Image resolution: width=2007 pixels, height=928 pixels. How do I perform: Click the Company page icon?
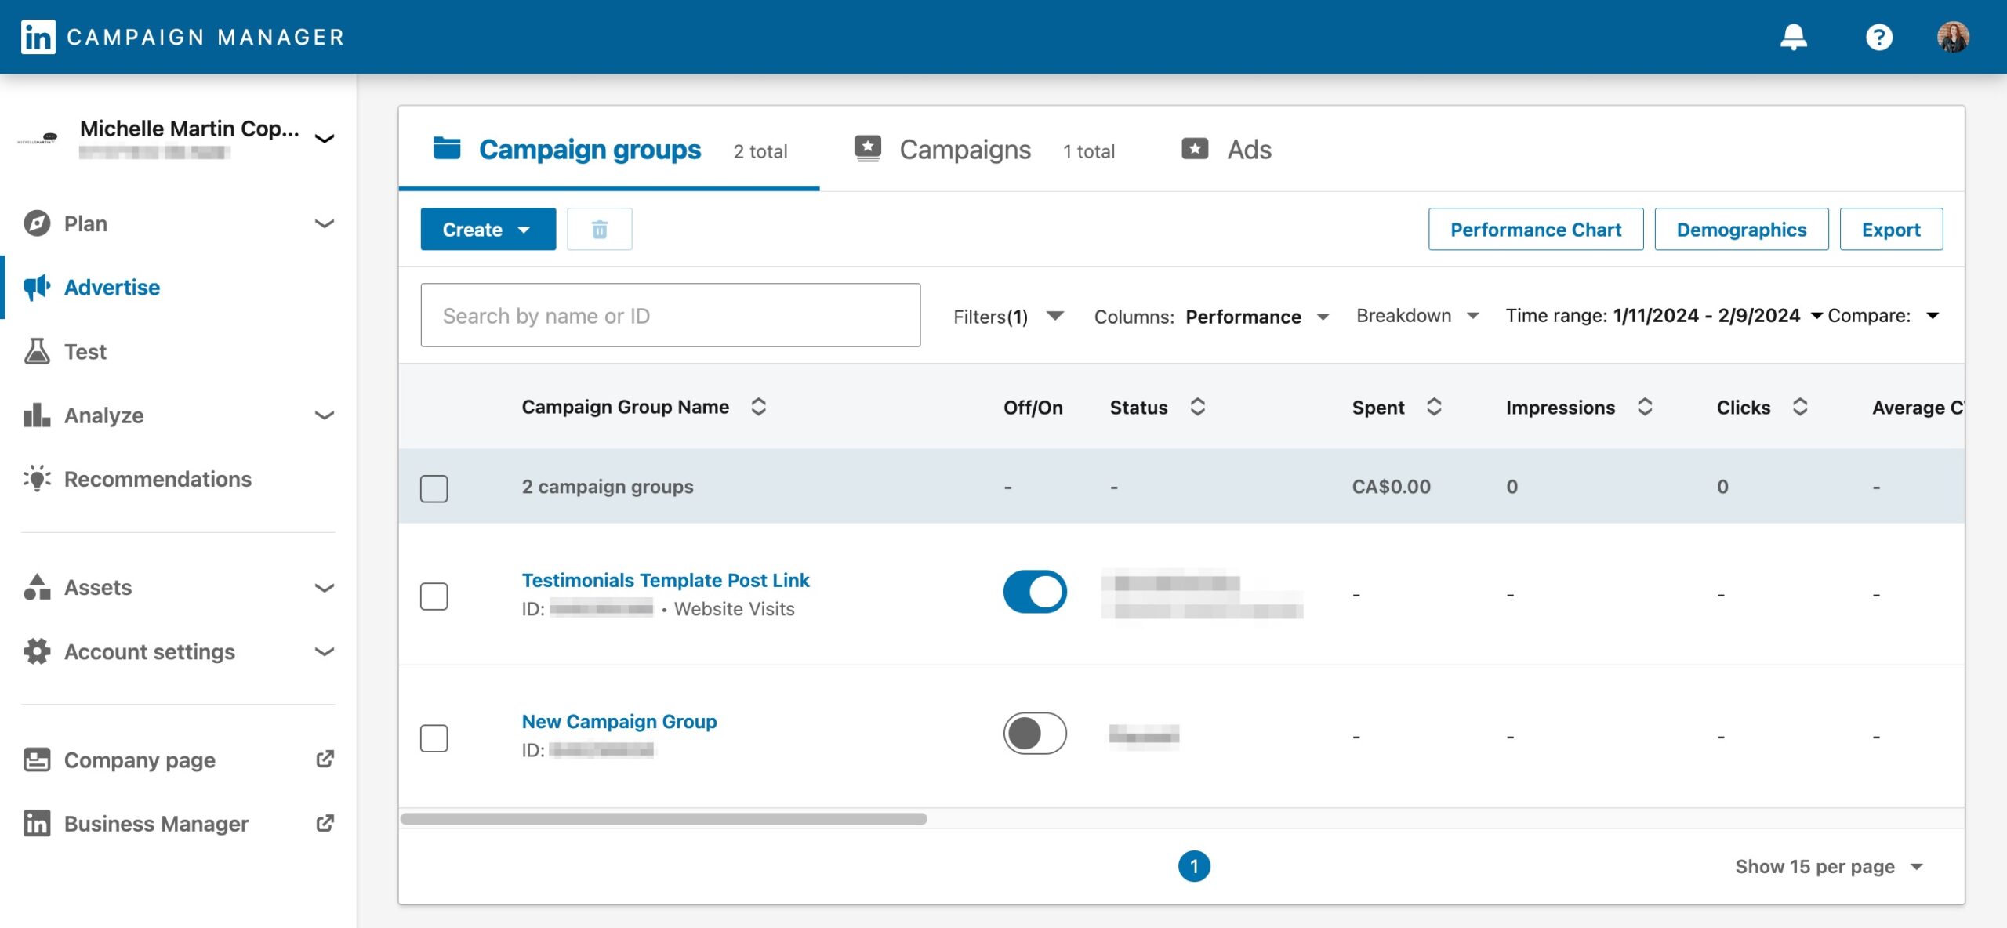point(37,759)
